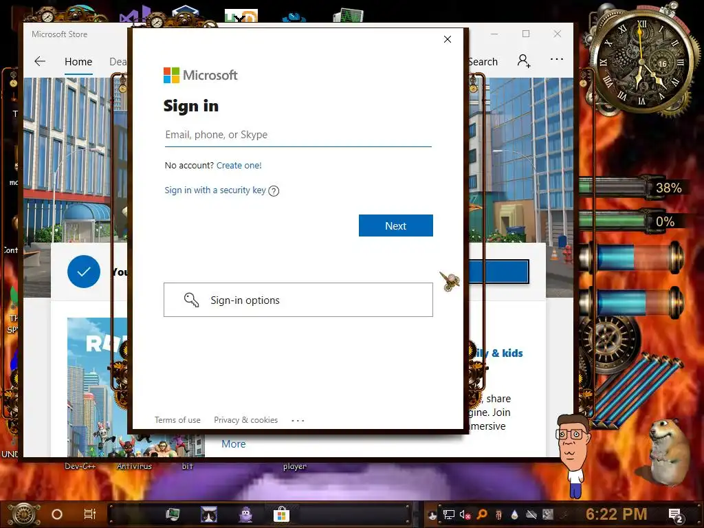This screenshot has width=704, height=528.
Task: Click the blue Next button
Action: coord(395,225)
